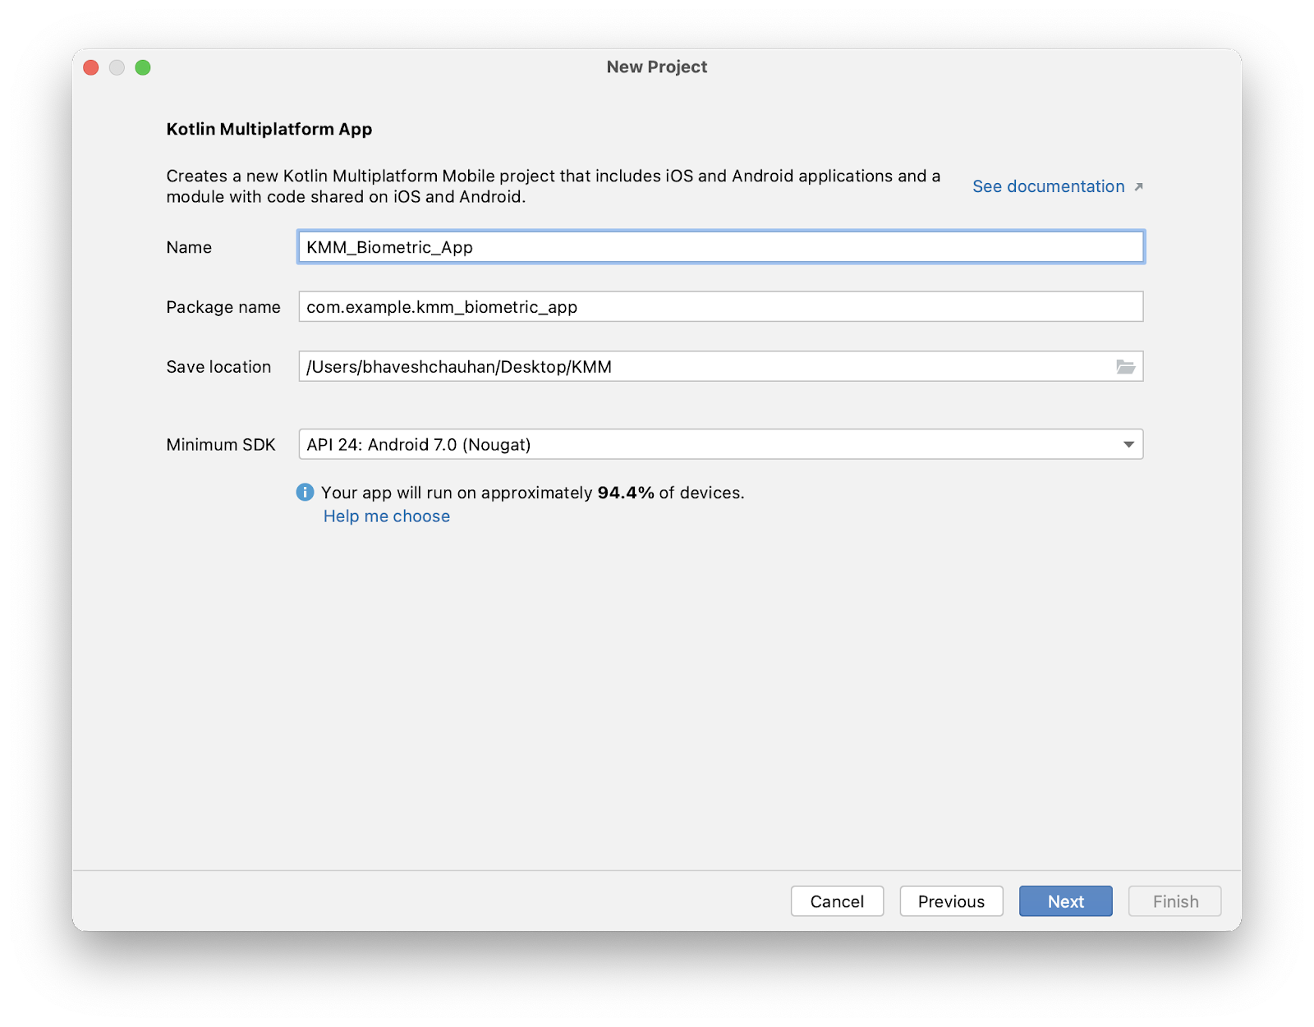Select the Name field containing KMM_Biometric_App
This screenshot has height=1027, width=1314.
(720, 246)
